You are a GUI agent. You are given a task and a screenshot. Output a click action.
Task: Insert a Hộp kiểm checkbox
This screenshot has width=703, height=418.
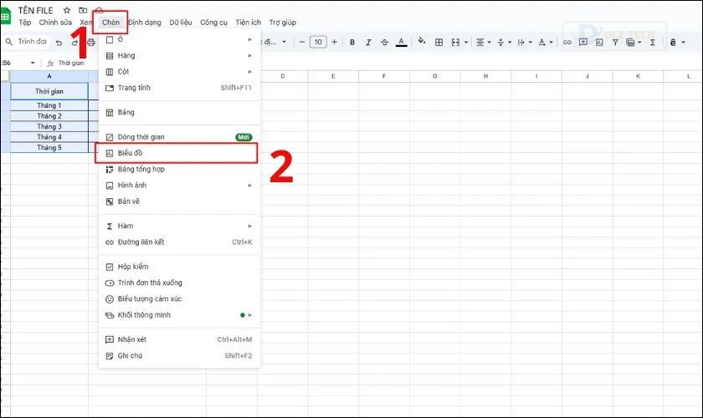click(x=179, y=267)
